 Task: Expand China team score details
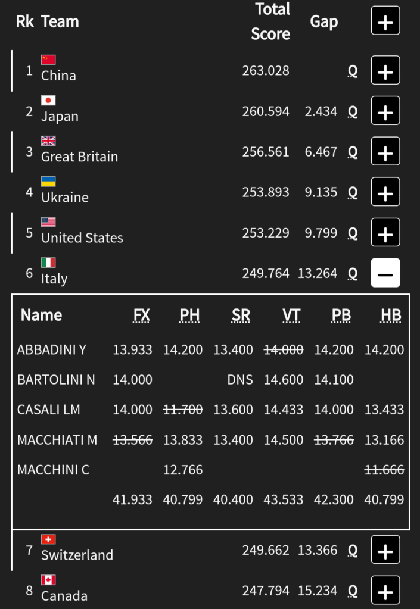[385, 72]
